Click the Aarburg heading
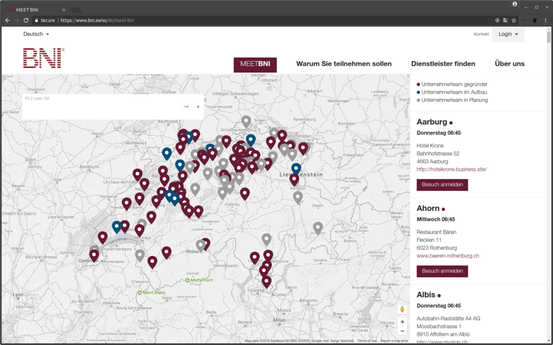553x345 pixels. tap(431, 122)
